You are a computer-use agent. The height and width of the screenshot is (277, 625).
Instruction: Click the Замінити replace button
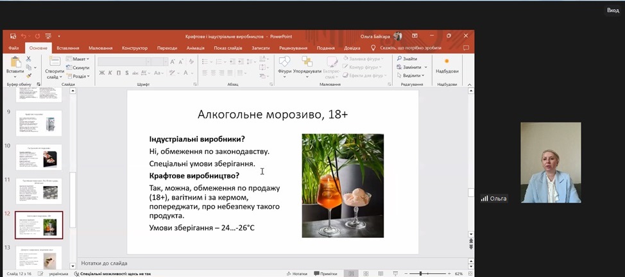pos(411,67)
